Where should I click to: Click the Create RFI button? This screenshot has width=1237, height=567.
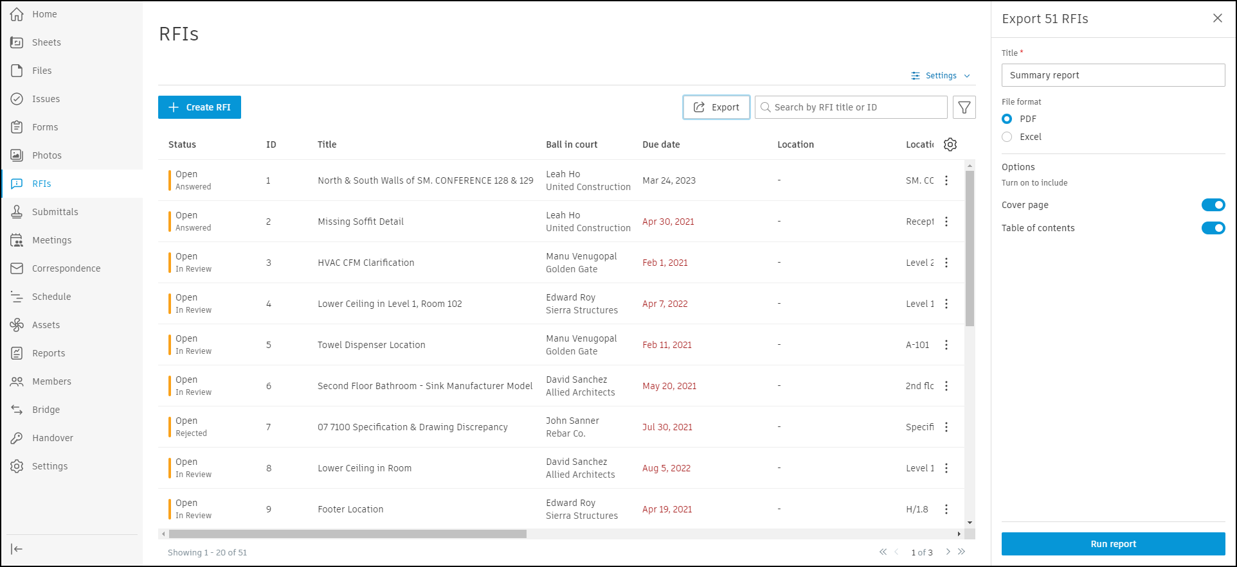[199, 107]
